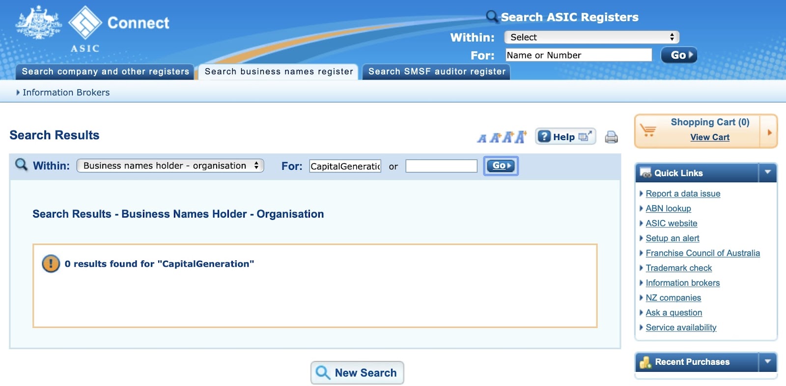The width and height of the screenshot is (786, 386).
Task: Click the Name or Number search field
Action: click(x=578, y=55)
